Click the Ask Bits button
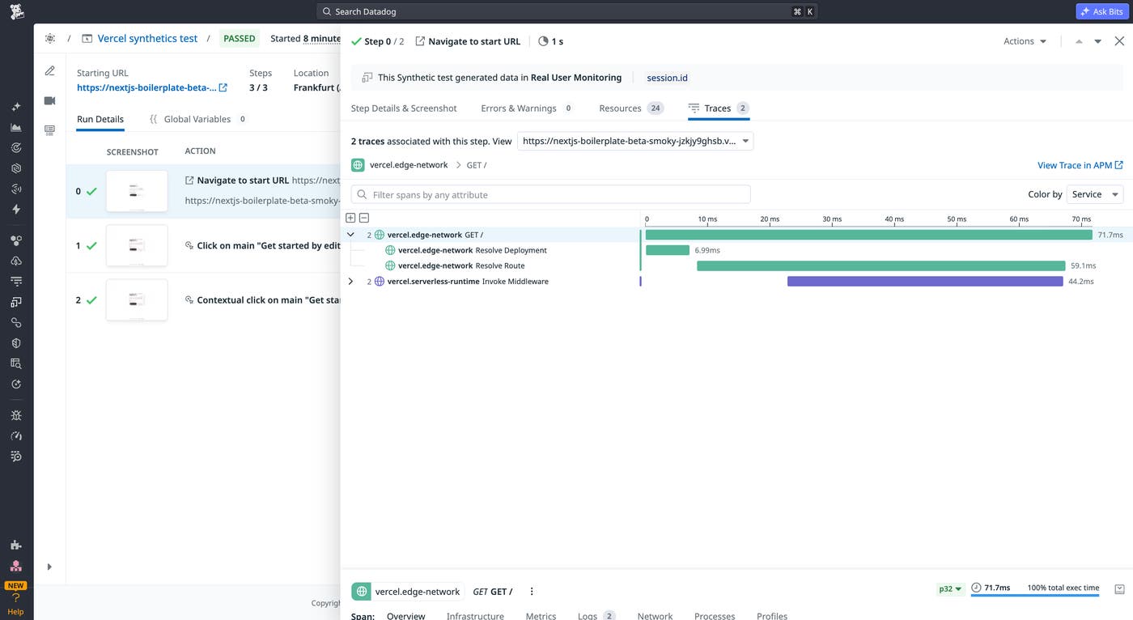The height and width of the screenshot is (620, 1133). pos(1102,11)
